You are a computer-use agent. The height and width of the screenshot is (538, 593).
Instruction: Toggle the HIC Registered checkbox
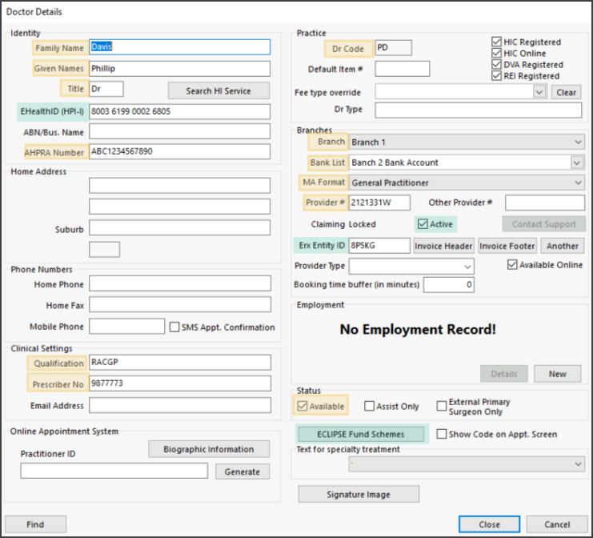click(x=497, y=42)
